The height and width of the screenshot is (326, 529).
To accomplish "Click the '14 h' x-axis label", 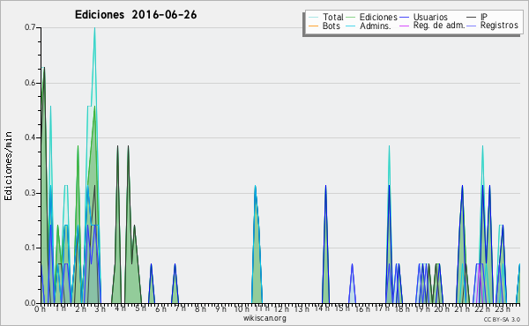I will 321,308.
